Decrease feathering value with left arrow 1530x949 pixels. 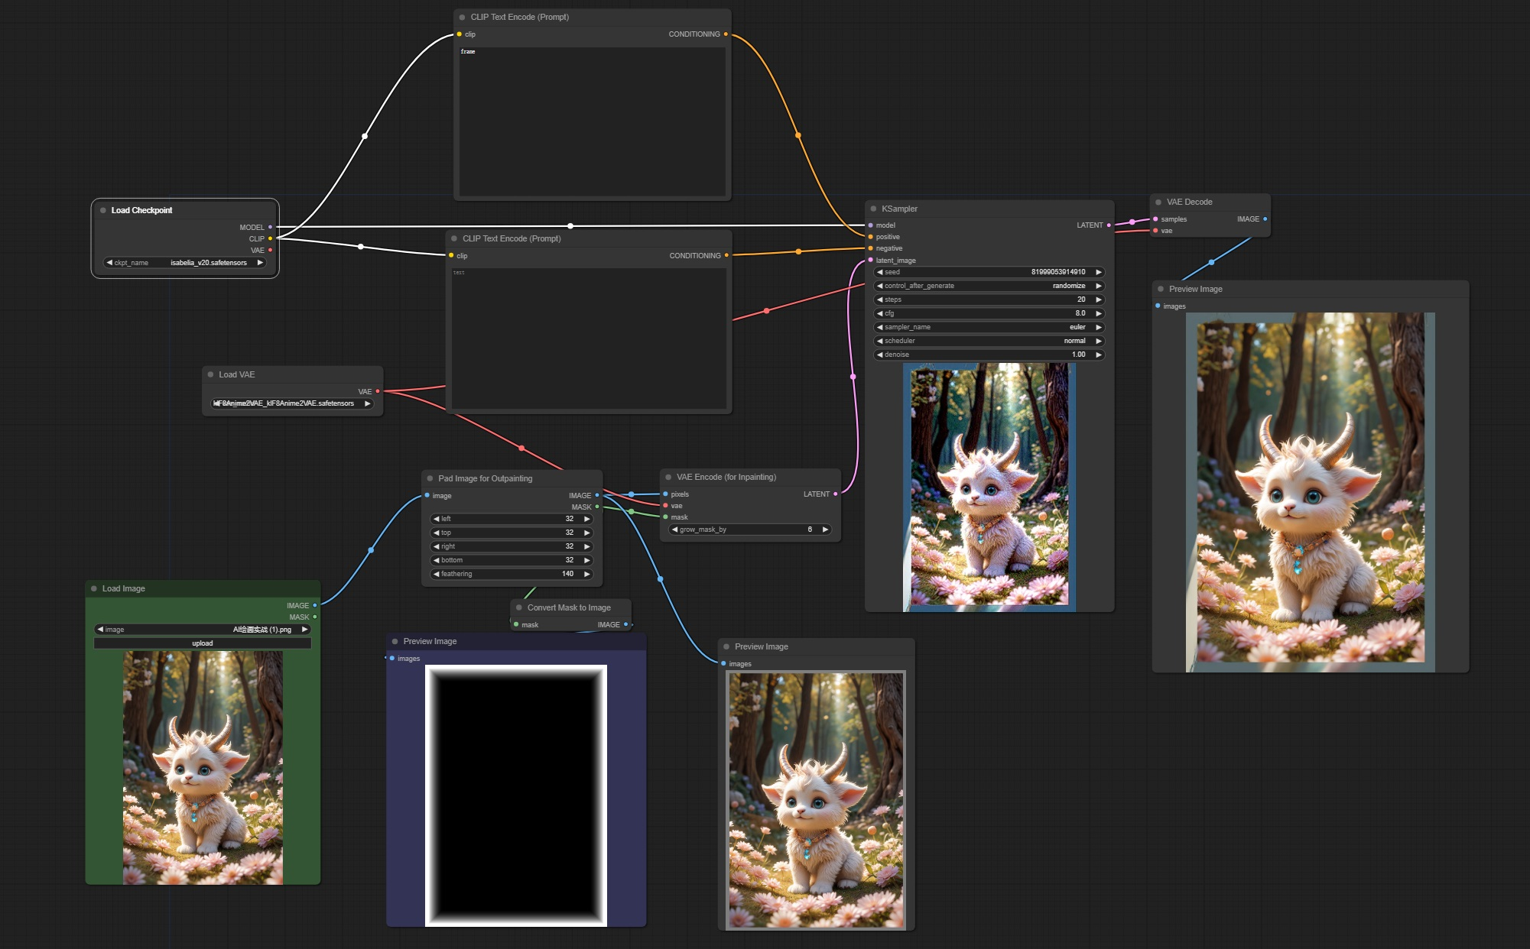pos(436,574)
